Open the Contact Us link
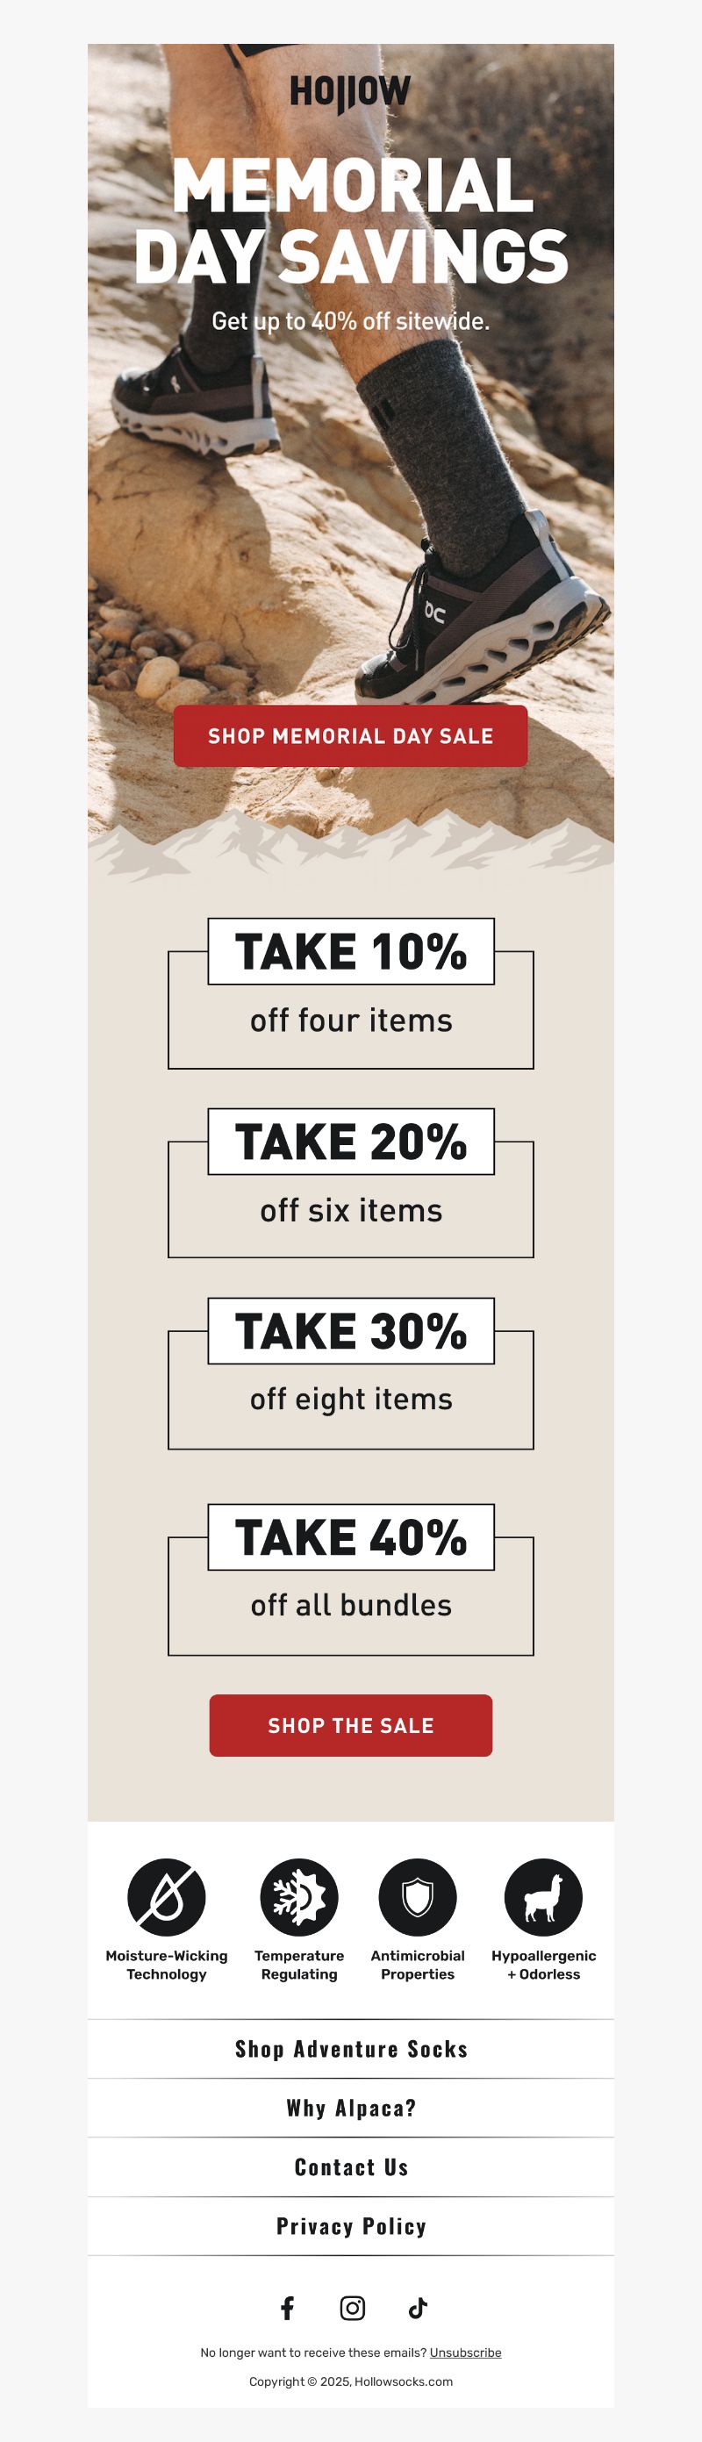This screenshot has width=702, height=2442. (x=351, y=2167)
